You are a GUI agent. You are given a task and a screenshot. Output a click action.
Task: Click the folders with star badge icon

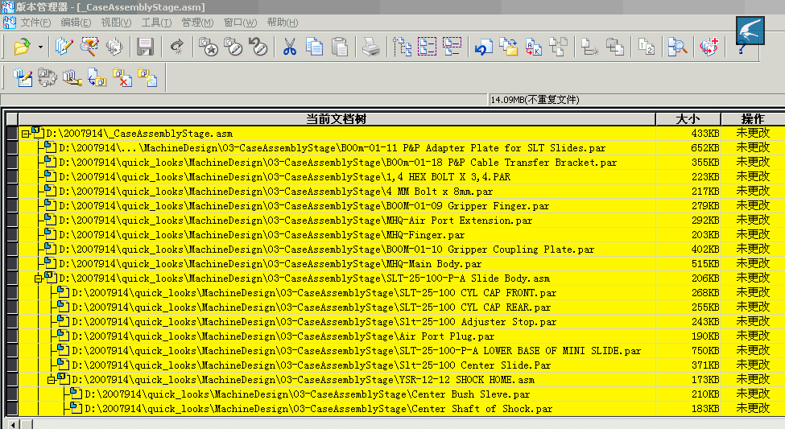coord(208,47)
